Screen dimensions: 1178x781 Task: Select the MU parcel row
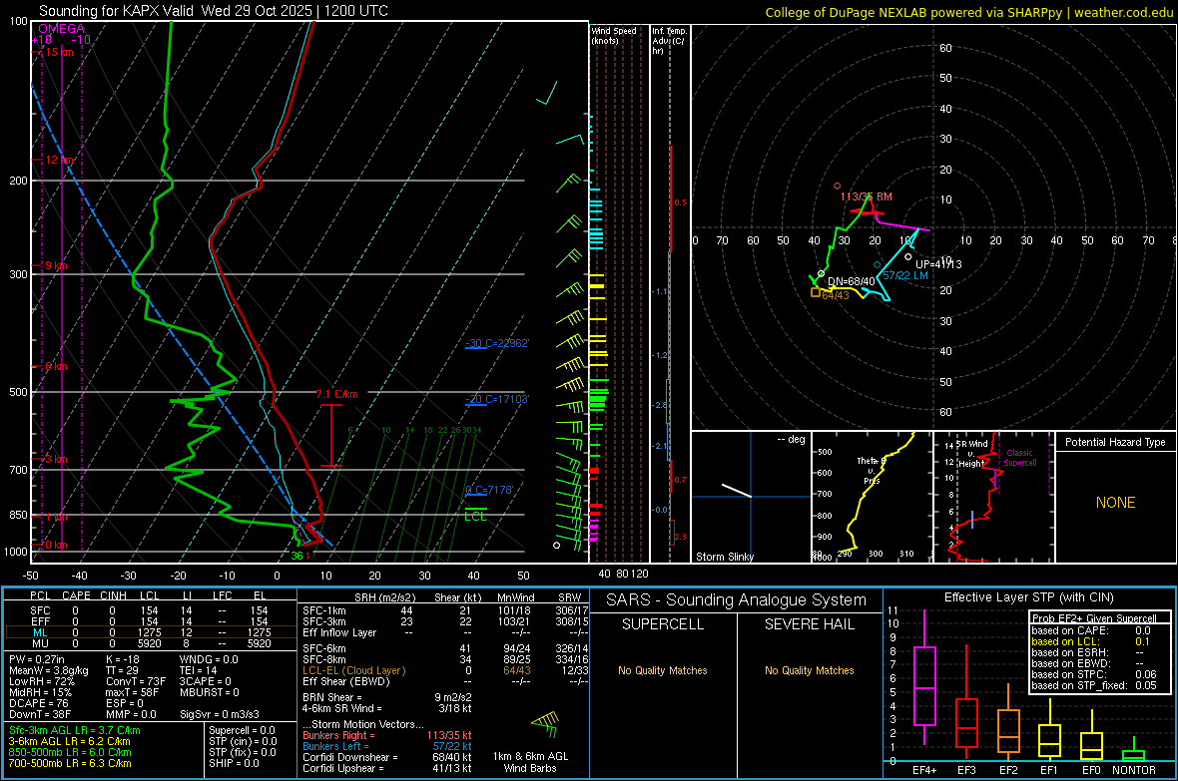tap(151, 643)
